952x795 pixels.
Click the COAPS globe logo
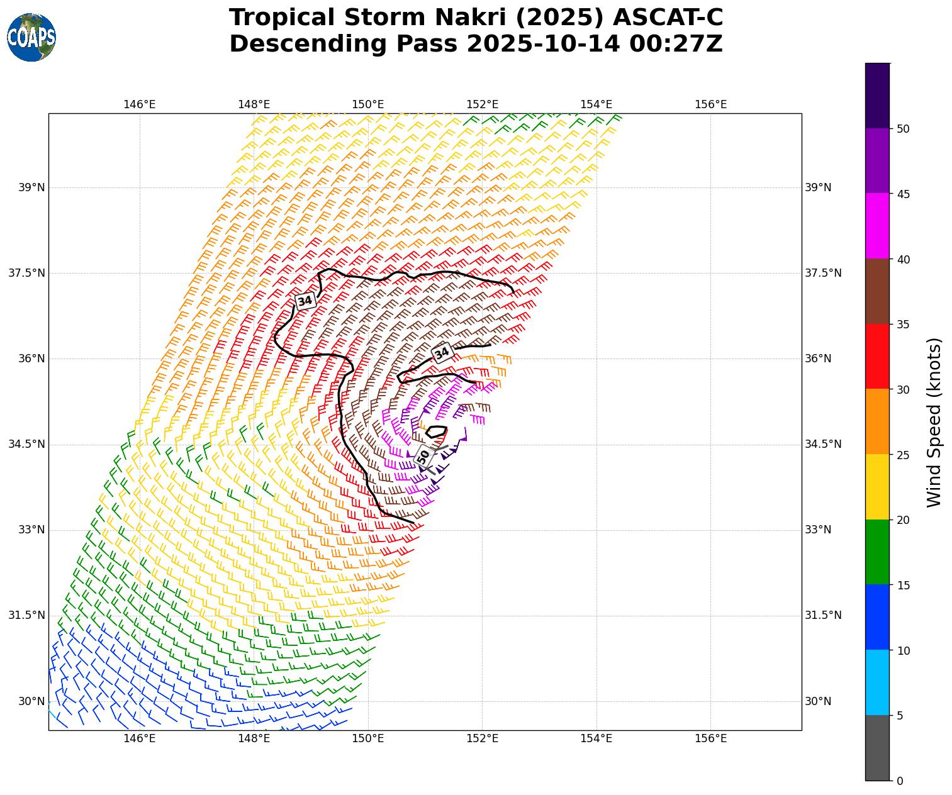click(x=31, y=38)
